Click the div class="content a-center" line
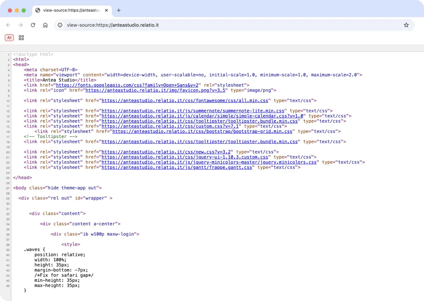424x301 pixels. 80,224
